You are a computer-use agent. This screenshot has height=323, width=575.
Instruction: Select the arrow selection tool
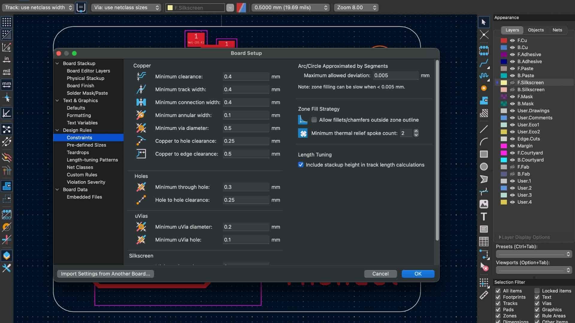point(484,22)
